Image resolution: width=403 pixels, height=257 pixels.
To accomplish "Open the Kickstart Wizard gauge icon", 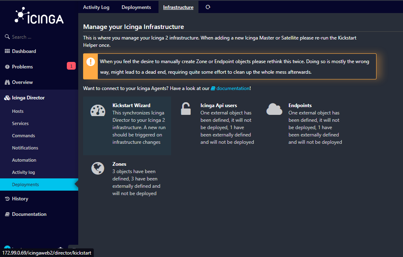I will (x=98, y=111).
